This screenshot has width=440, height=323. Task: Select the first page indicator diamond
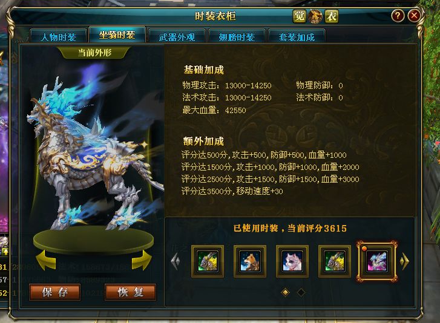click(286, 292)
